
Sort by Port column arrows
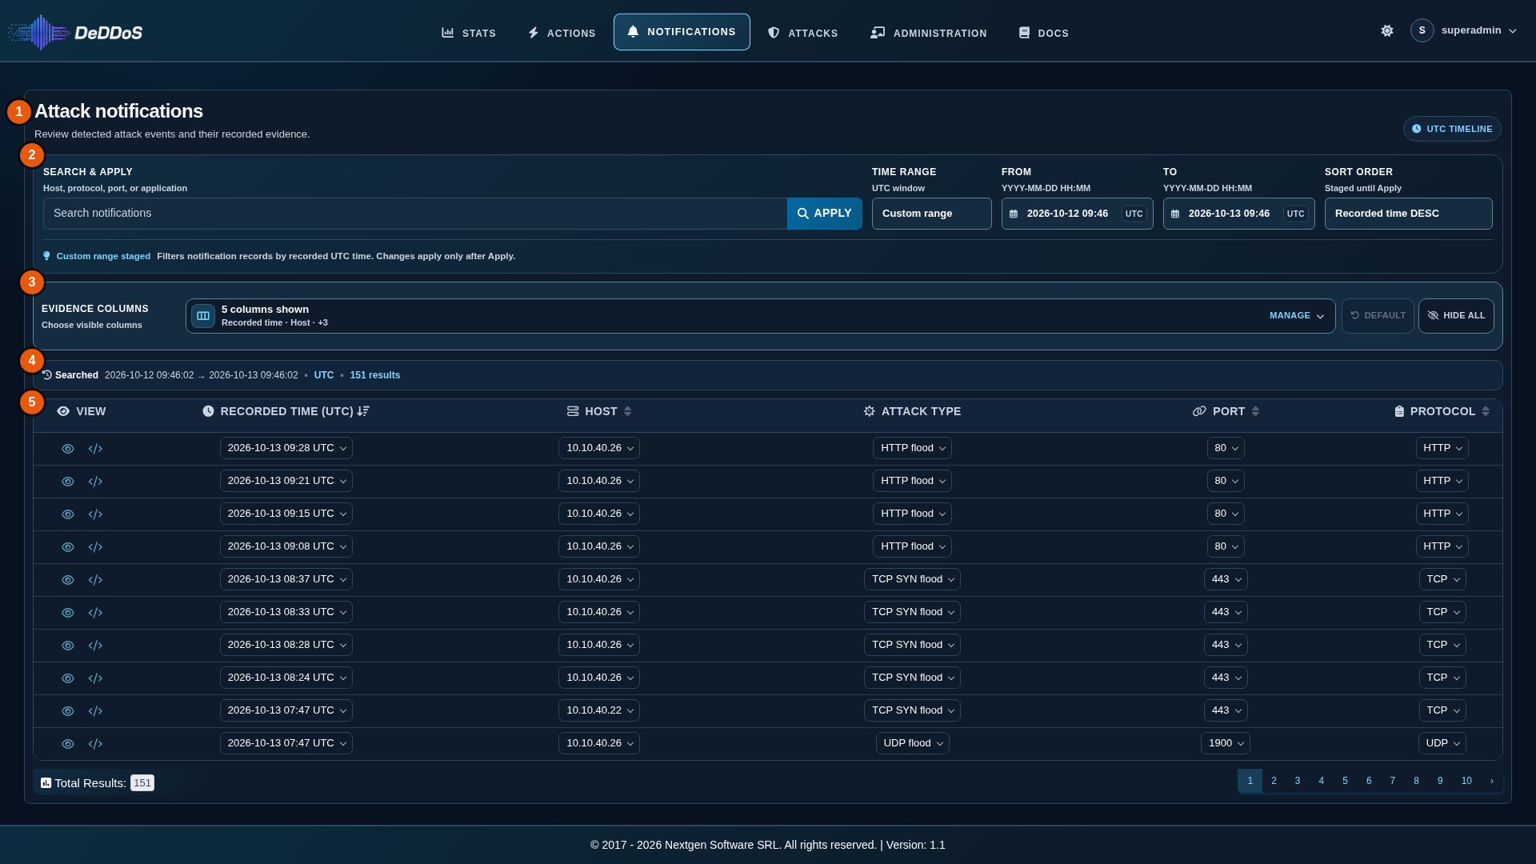[1256, 411]
